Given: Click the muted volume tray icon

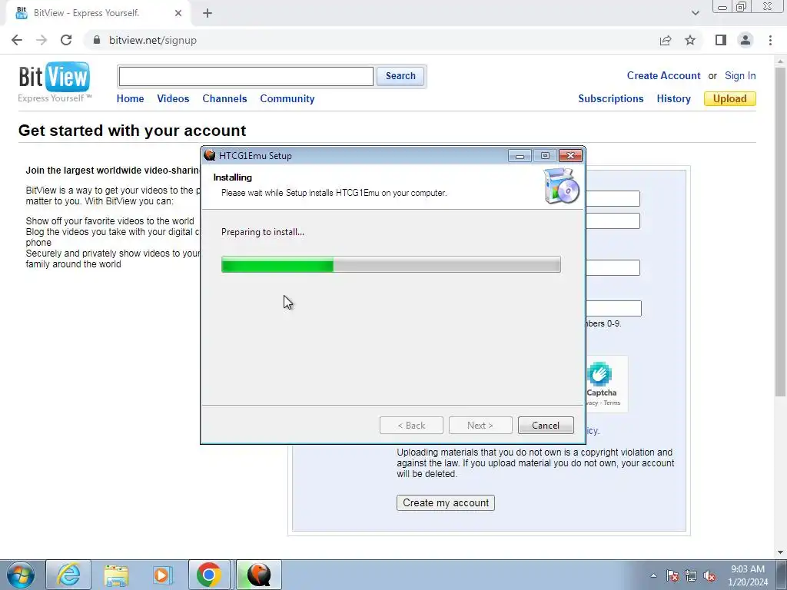Looking at the screenshot, I should 709,575.
